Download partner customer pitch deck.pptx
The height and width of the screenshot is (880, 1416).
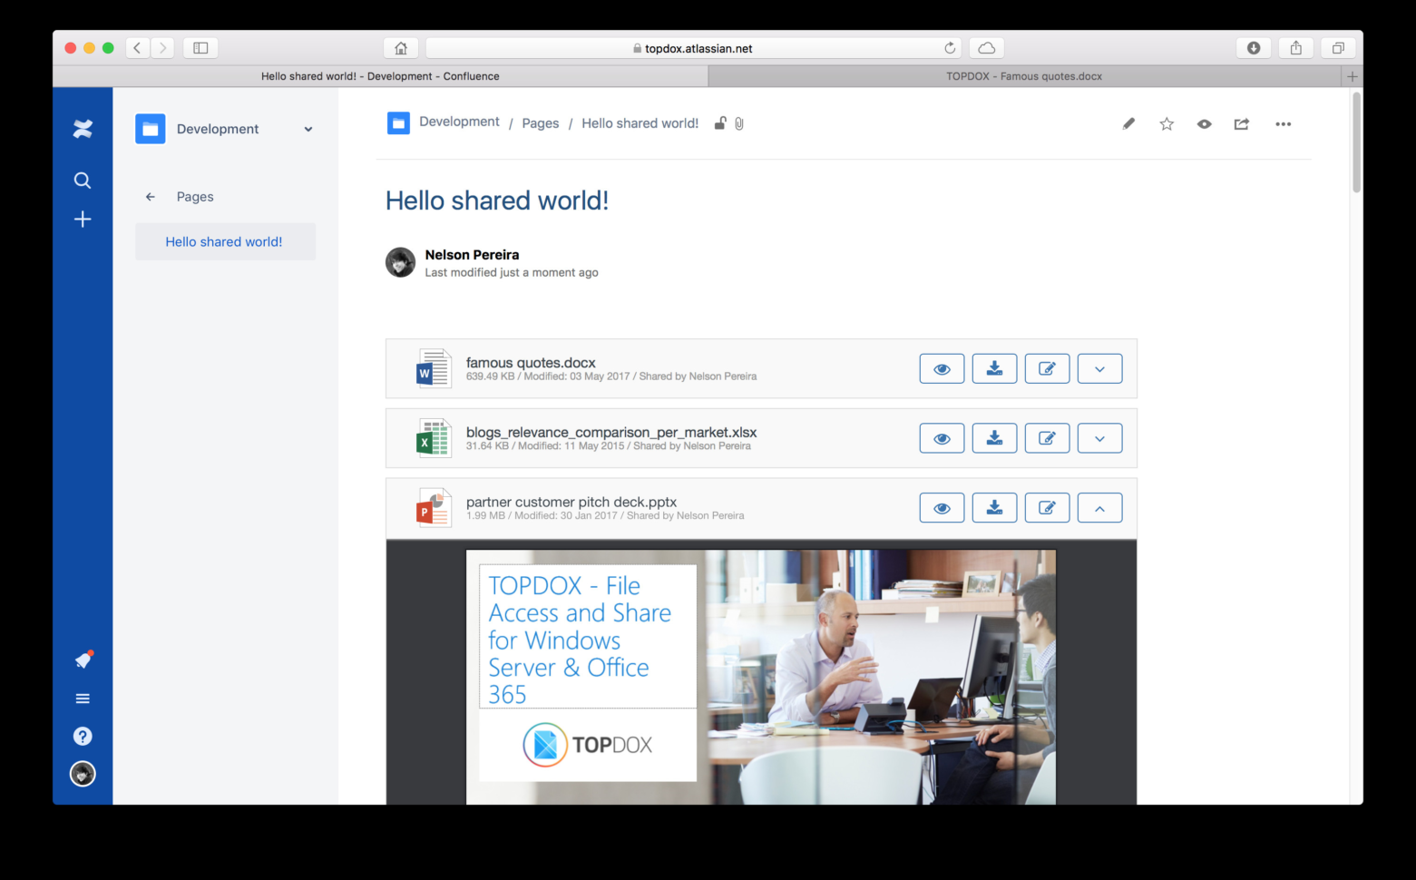[x=994, y=508]
